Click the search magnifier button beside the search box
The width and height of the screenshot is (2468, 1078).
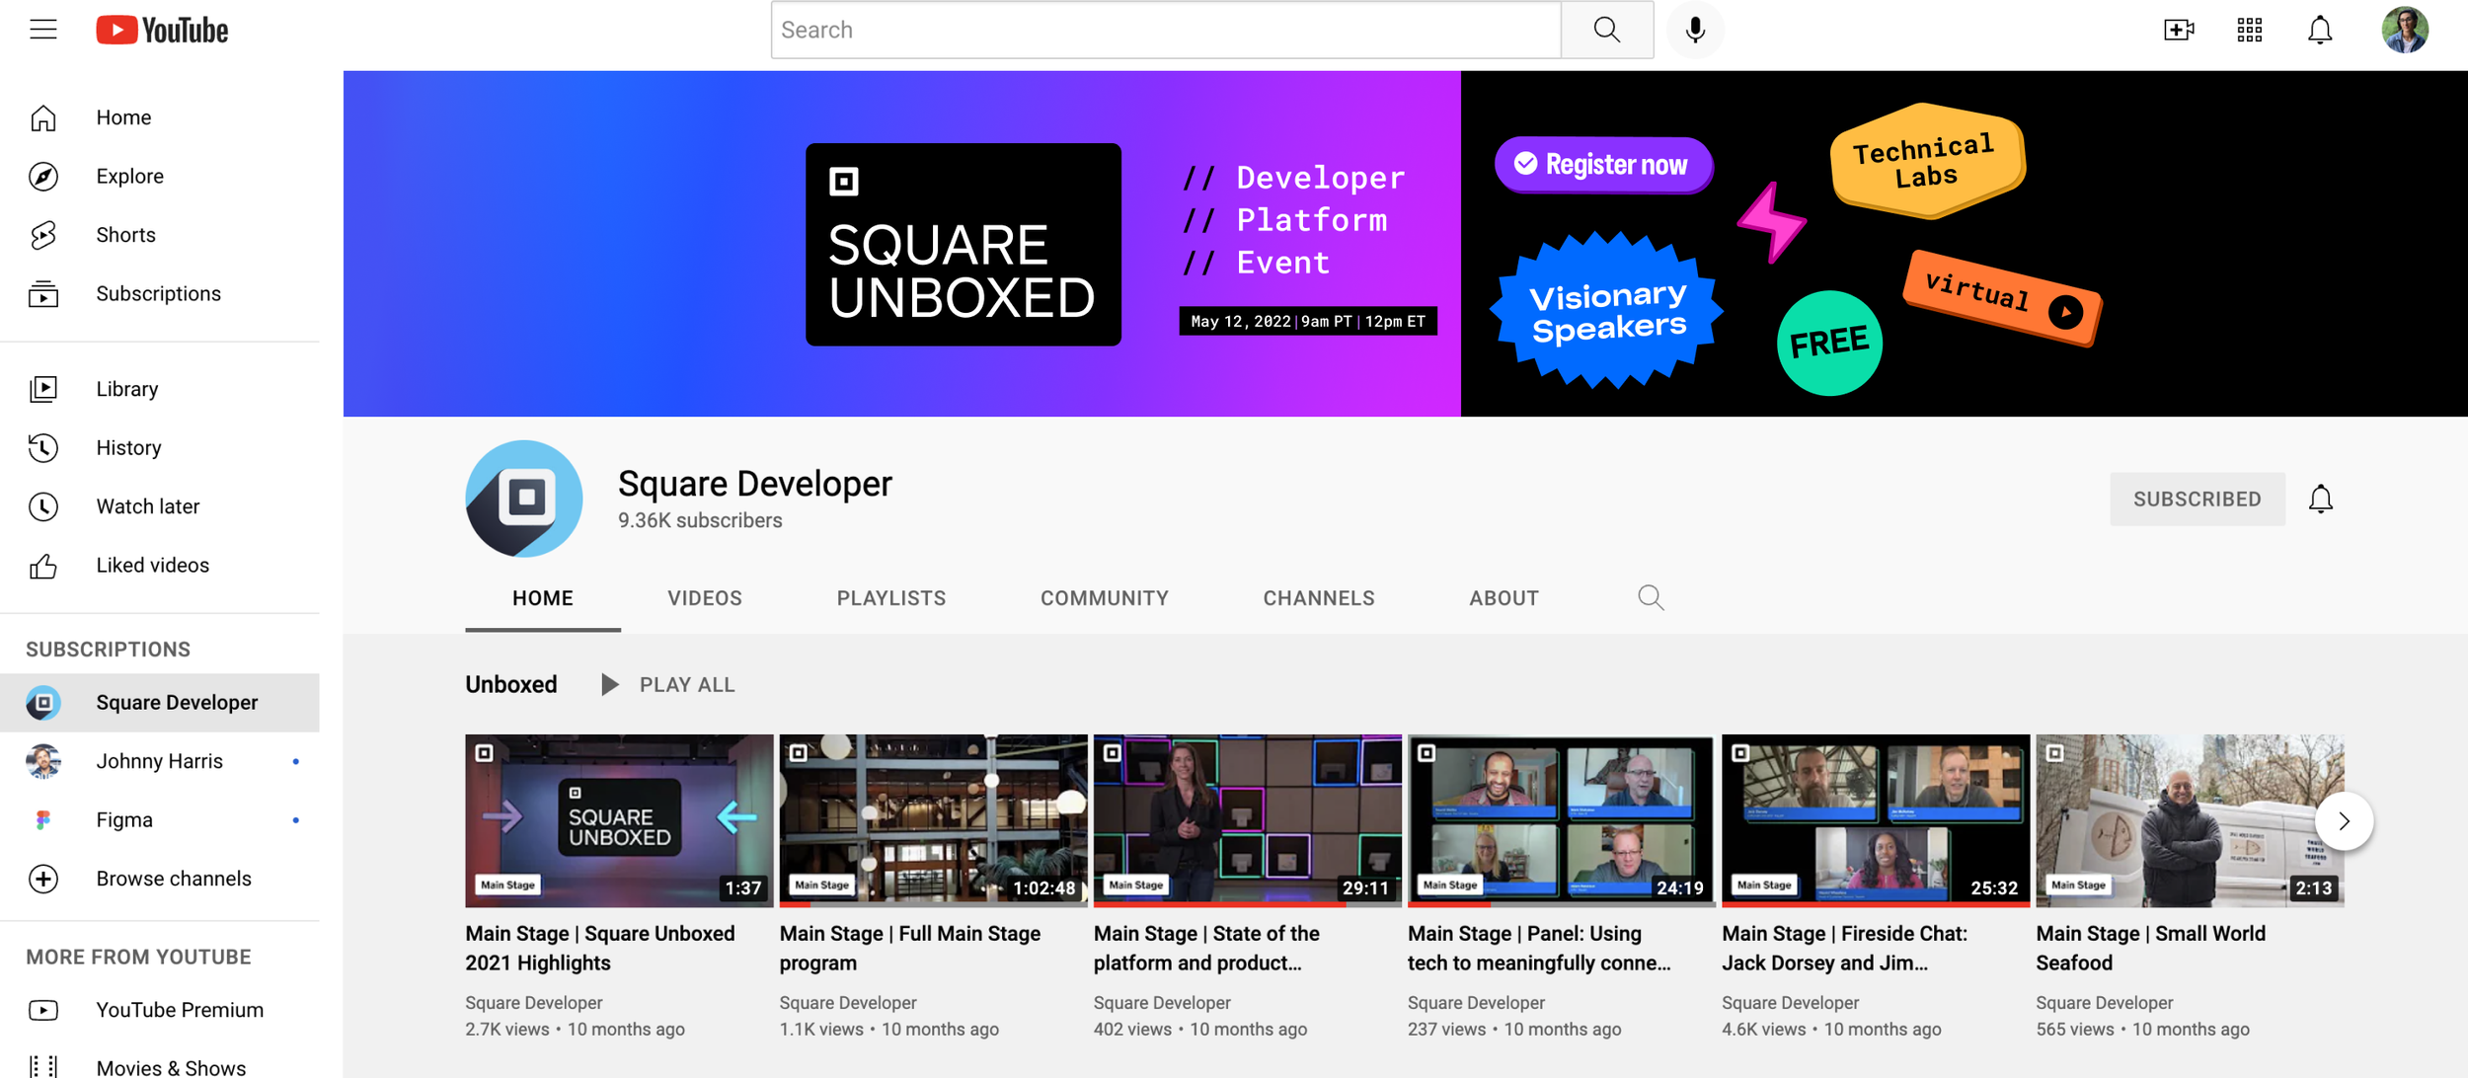pyautogui.click(x=1606, y=30)
